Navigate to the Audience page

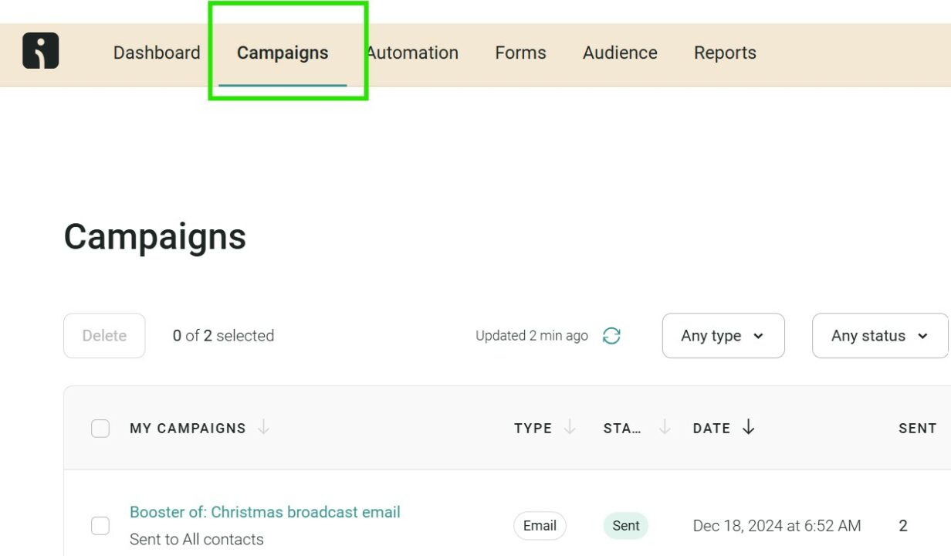point(619,53)
